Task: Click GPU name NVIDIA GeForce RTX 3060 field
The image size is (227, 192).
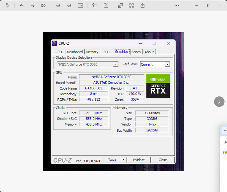Action: pos(111,77)
